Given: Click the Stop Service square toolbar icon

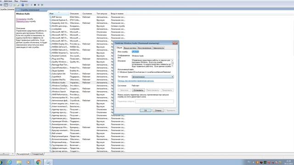Looking at the screenshot, I should [x=35, y=5].
